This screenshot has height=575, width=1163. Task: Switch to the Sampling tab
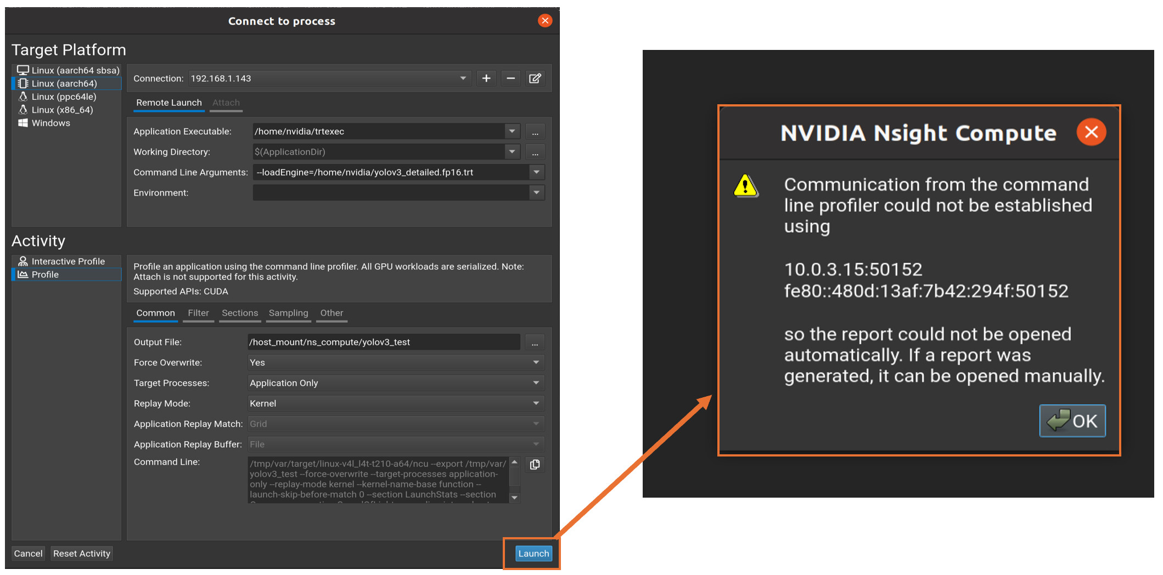pos(288,313)
